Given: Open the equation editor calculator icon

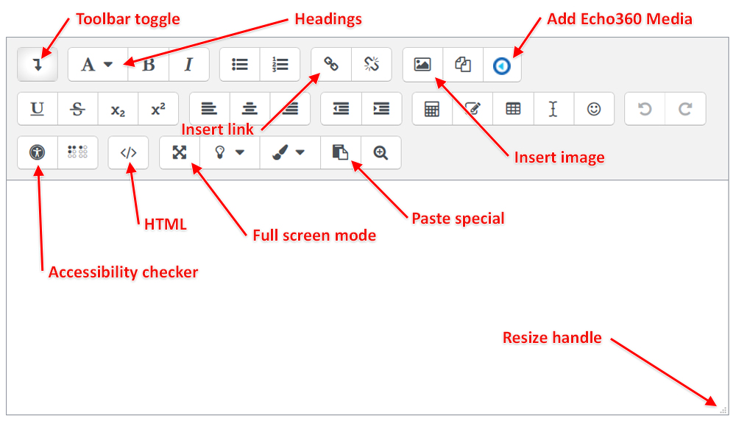Looking at the screenshot, I should tap(432, 109).
